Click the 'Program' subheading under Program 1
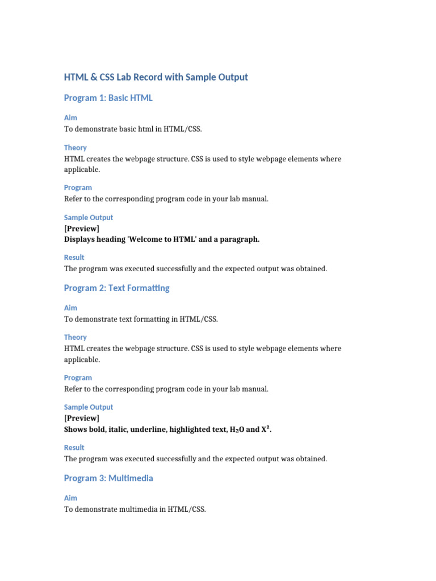Image resolution: width=436 pixels, height=581 pixels. 78,188
